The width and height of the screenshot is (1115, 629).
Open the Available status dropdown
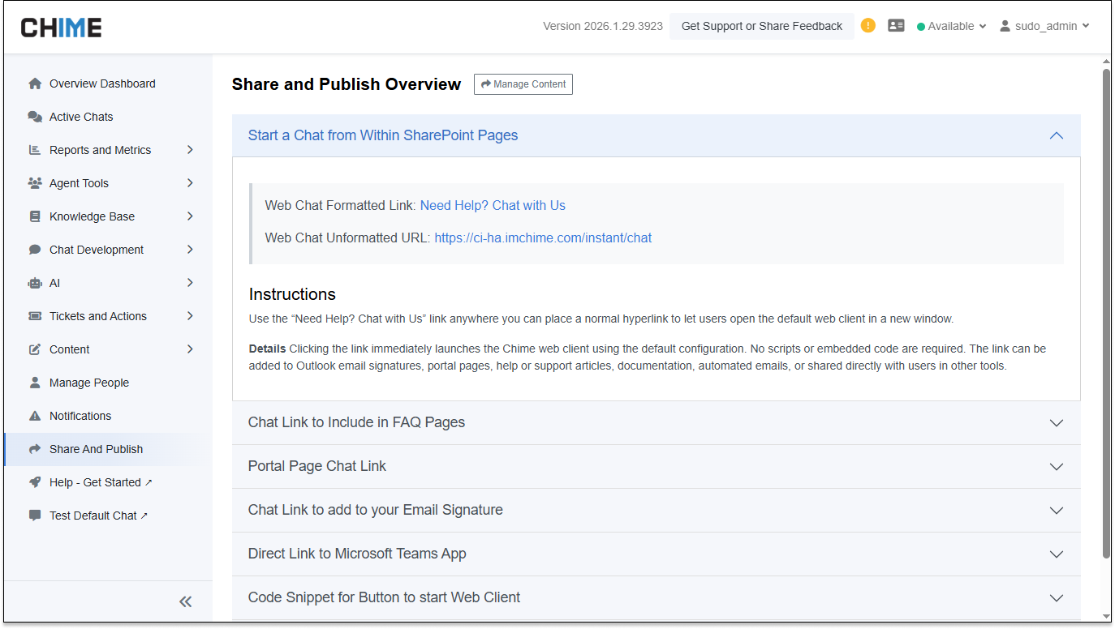(951, 26)
